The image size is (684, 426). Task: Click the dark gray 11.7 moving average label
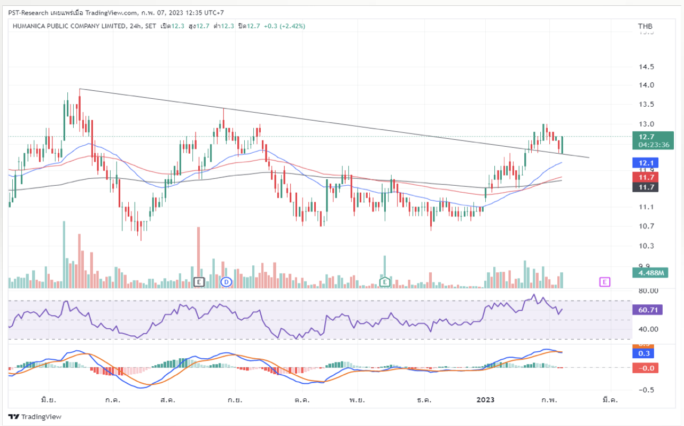(645, 187)
